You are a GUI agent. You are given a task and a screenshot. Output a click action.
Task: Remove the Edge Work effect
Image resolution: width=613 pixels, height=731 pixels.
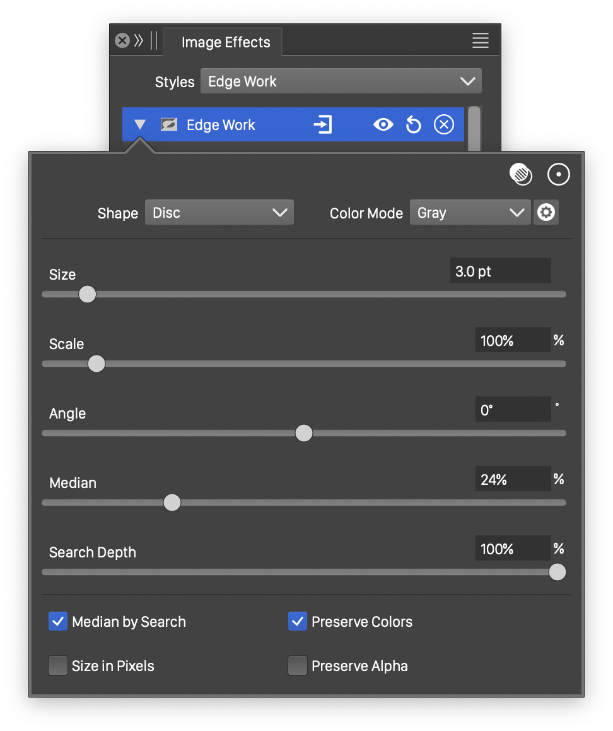point(444,125)
